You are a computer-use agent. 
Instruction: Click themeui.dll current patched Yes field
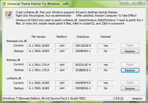click(x=106, y=65)
